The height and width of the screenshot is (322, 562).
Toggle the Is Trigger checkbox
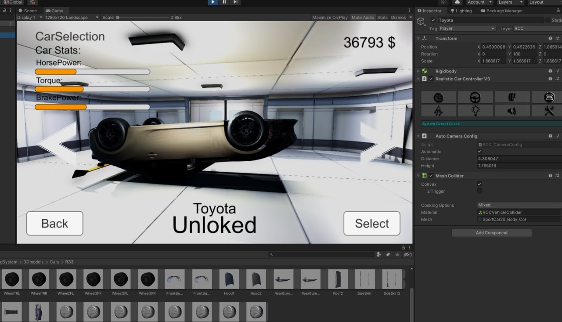(x=479, y=192)
